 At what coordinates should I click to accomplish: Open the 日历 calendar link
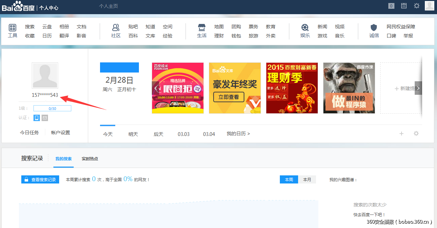[x=47, y=36]
